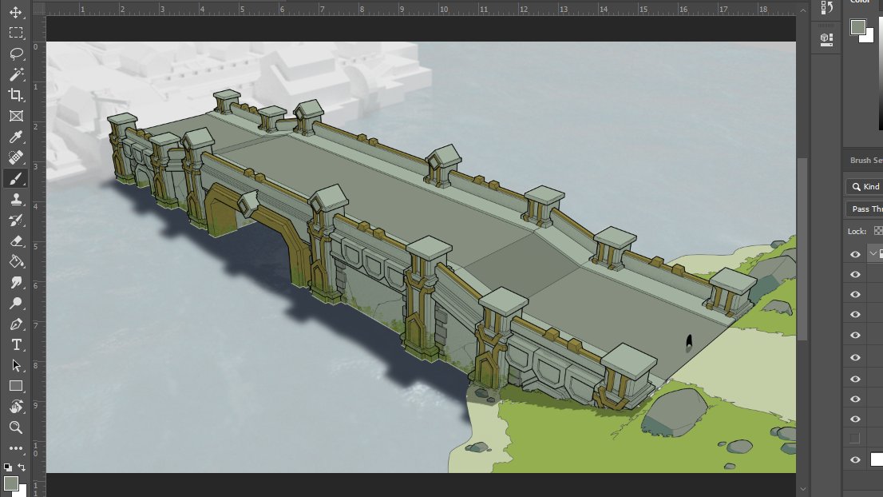This screenshot has width=883, height=497.
Task: Swap foreground and background colors
Action: coord(22,467)
